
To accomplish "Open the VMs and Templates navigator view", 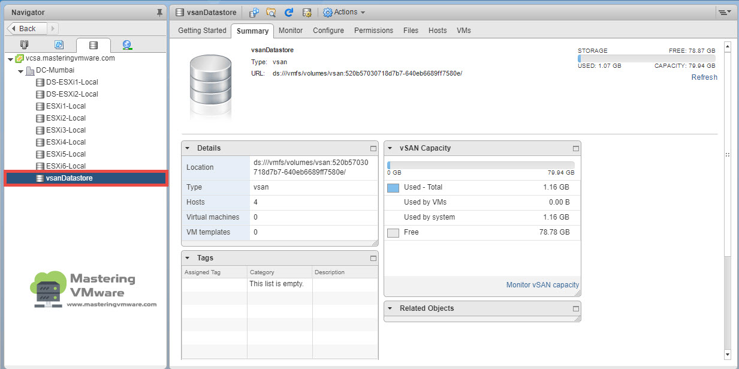I will (59, 44).
